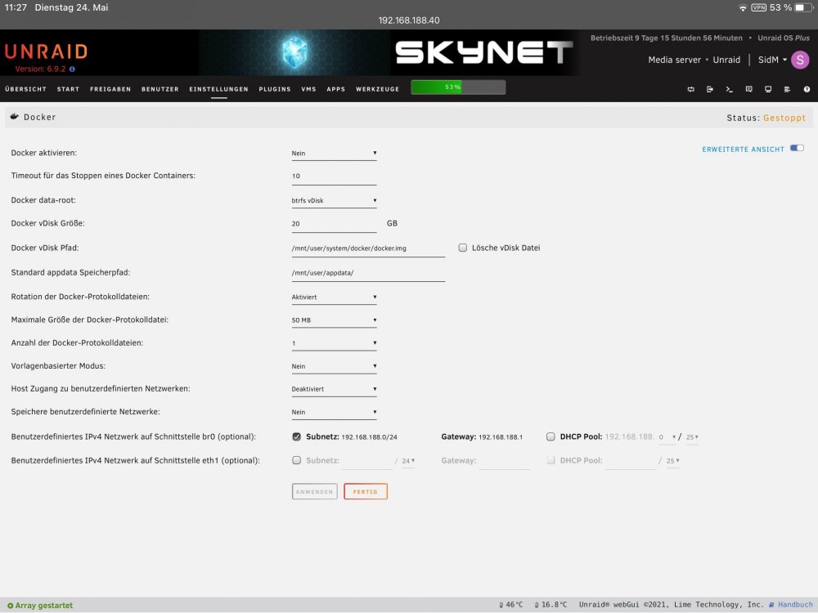This screenshot has height=613, width=818.
Task: Click the refresh arrows icon in the header toolbar
Action: click(x=690, y=89)
